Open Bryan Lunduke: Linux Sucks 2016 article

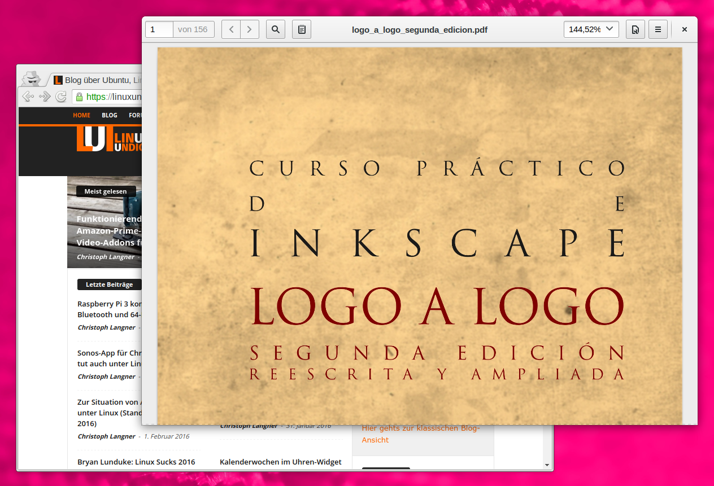click(x=136, y=462)
